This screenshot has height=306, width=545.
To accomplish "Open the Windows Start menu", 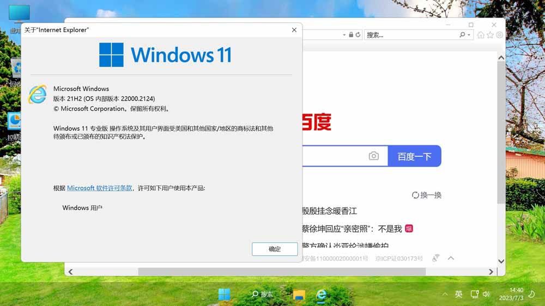I will [x=224, y=294].
